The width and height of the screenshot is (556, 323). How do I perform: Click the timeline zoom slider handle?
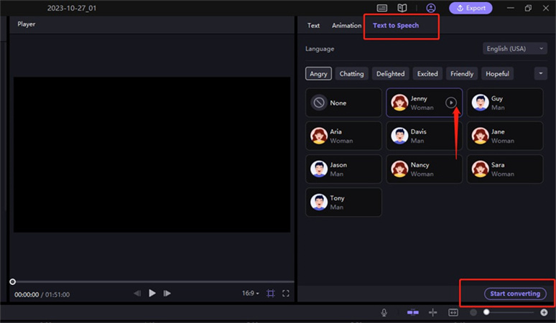click(x=486, y=313)
